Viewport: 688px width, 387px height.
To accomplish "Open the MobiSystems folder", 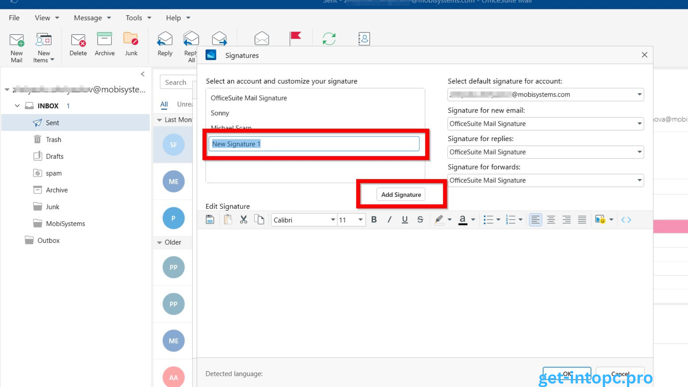I will [65, 224].
